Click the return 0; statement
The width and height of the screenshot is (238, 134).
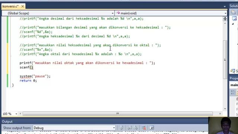pyautogui.click(x=28, y=81)
